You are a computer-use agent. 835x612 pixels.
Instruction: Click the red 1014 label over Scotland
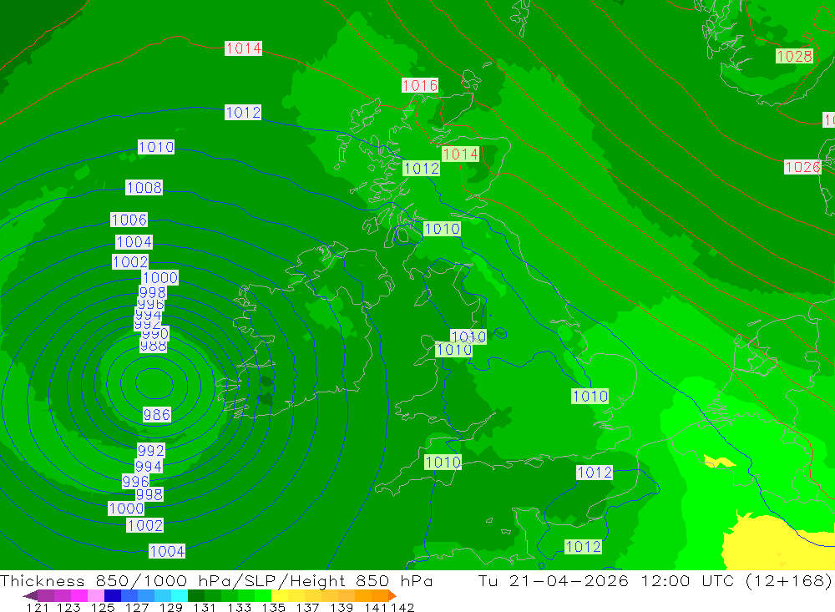pos(461,154)
